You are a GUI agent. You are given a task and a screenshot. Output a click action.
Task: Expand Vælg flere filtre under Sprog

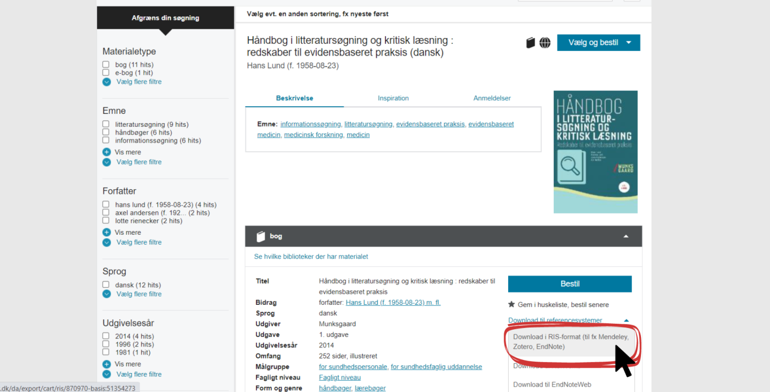pyautogui.click(x=139, y=294)
